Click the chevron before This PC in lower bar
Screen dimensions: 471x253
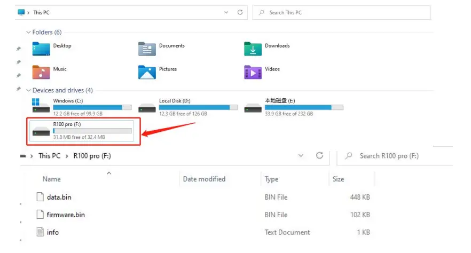point(32,156)
